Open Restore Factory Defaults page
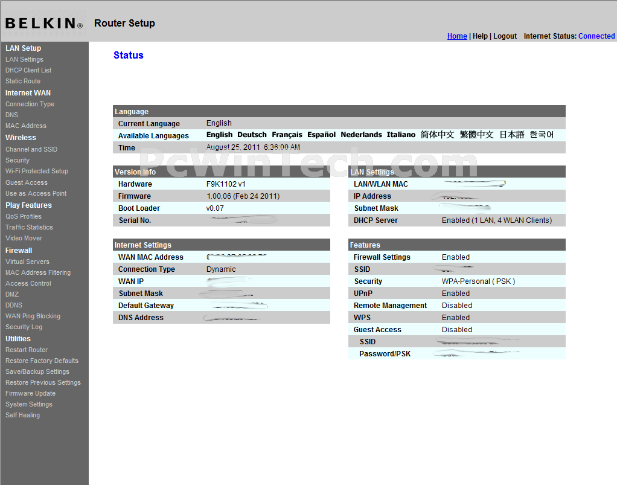The width and height of the screenshot is (617, 485). pos(42,361)
